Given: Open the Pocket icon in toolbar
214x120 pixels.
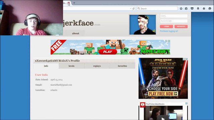Looking at the screenshot, I should [192, 9].
